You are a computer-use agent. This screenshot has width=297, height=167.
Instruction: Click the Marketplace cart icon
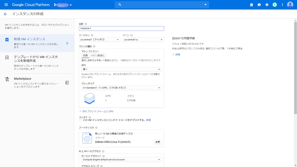pos(7,79)
